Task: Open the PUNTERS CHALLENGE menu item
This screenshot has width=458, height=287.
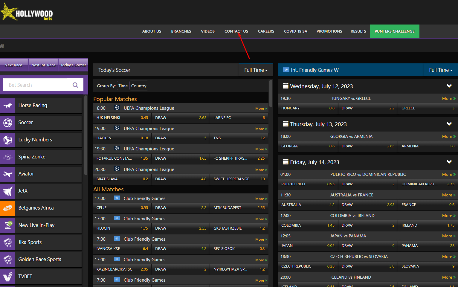Action: [394, 31]
